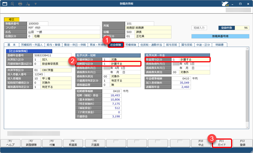Click the 年金標準報酬 field 0410

(x=181, y=78)
